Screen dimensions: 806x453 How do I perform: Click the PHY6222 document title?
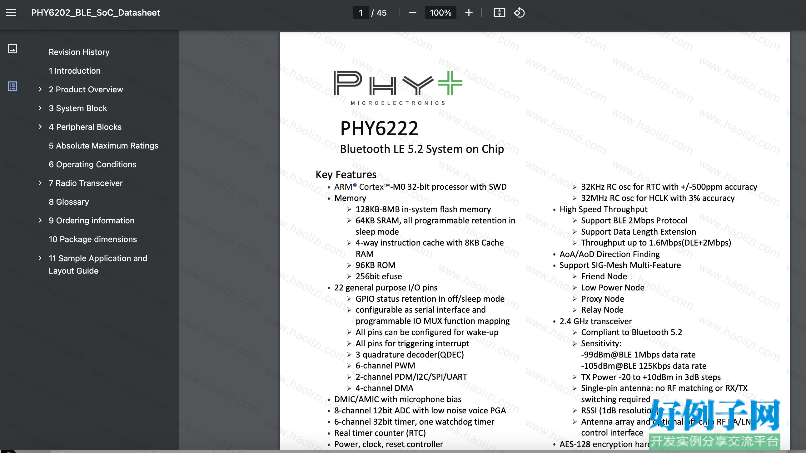pyautogui.click(x=379, y=128)
